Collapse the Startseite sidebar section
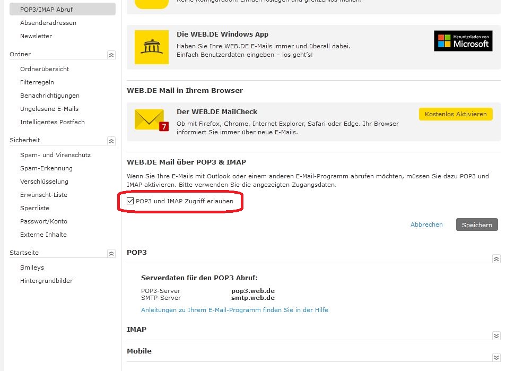This screenshot has width=515, height=371. (x=111, y=254)
